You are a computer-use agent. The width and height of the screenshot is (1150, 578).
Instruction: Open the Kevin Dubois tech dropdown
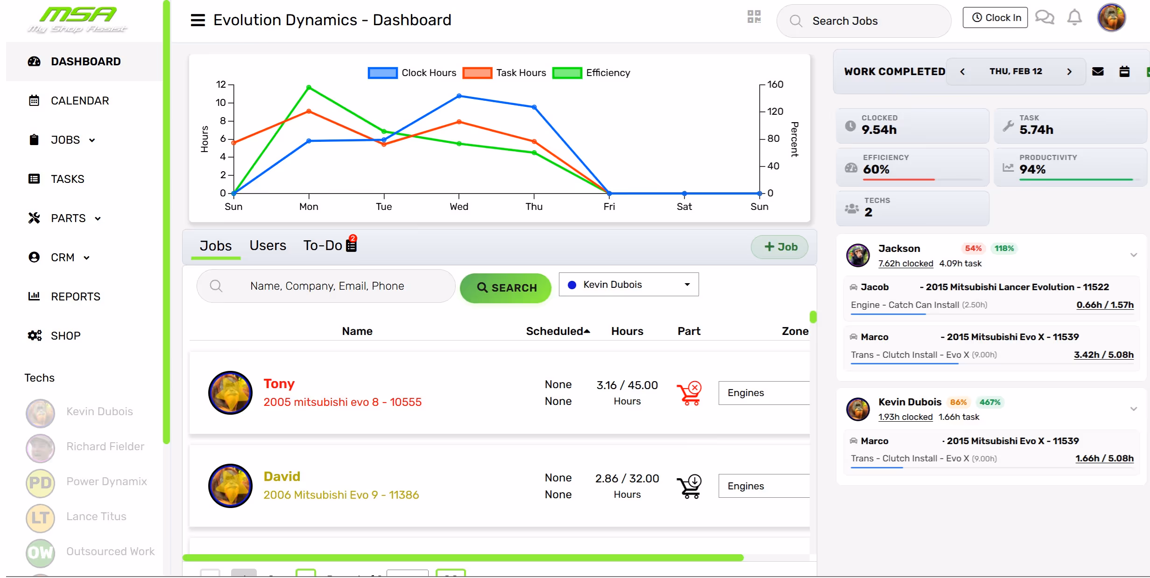(x=628, y=285)
